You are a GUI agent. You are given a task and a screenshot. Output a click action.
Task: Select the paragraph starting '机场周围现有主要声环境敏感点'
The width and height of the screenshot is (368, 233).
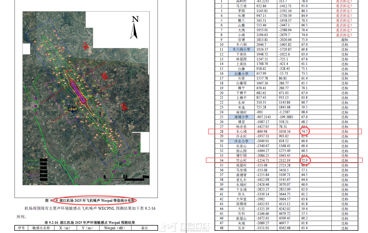[x=86, y=213]
